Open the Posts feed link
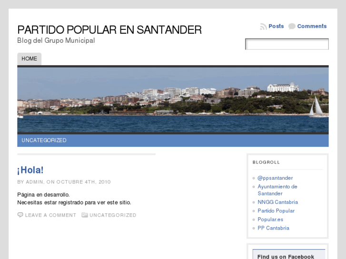The height and width of the screenshot is (259, 346). point(276,26)
